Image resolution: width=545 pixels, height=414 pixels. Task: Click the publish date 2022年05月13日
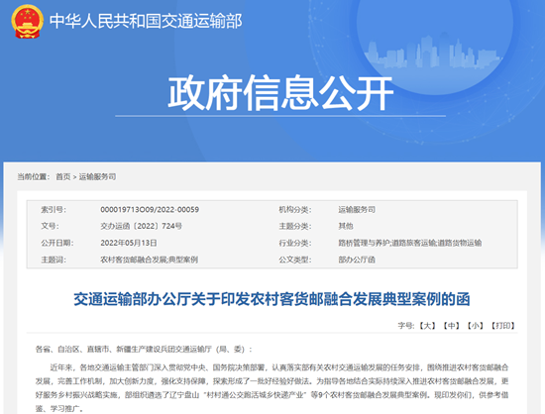[x=129, y=243]
